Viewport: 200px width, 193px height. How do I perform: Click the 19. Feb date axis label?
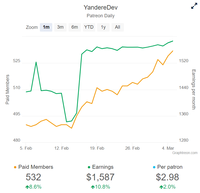click(97, 148)
